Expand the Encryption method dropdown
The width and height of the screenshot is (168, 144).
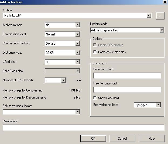[159, 105]
